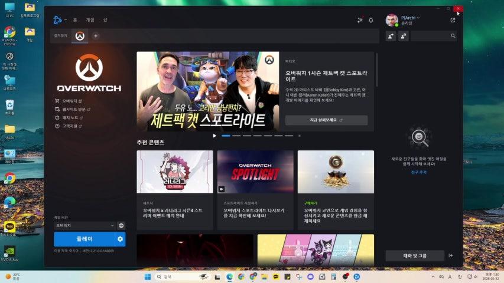This screenshot has width=504, height=283.
Task: Pop out the friends panel window
Action: (x=453, y=20)
